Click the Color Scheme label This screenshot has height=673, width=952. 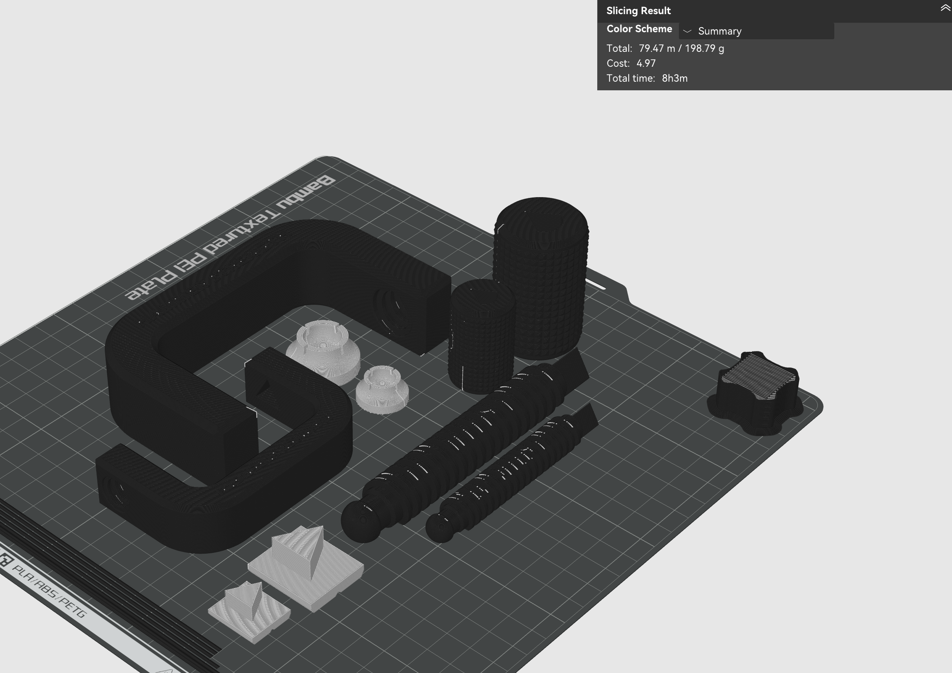click(639, 29)
